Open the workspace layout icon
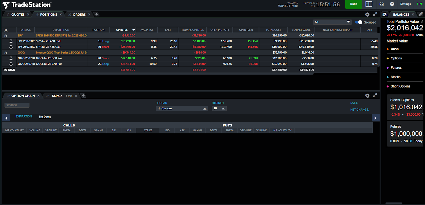This screenshot has width=425, height=205. [x=369, y=4]
